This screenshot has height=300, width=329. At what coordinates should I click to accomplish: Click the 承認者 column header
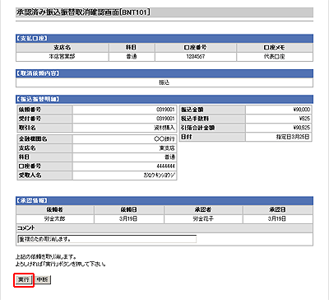tap(203, 210)
